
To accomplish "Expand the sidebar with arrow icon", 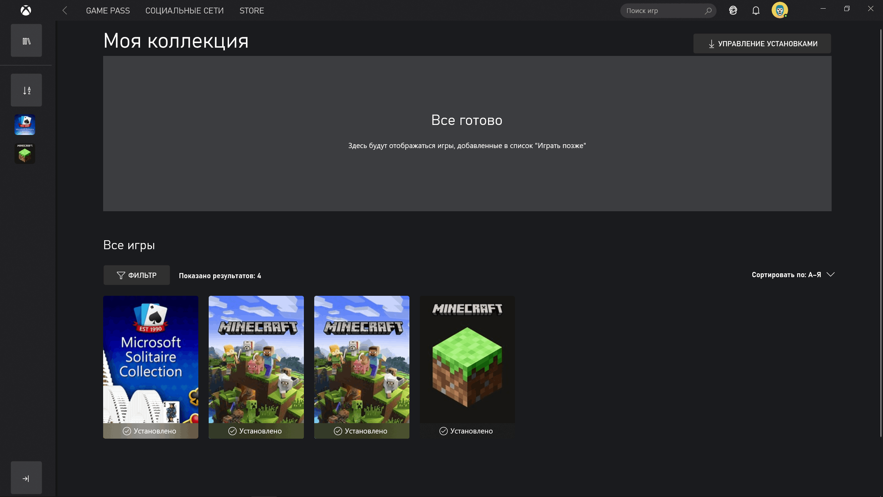I will [26, 478].
